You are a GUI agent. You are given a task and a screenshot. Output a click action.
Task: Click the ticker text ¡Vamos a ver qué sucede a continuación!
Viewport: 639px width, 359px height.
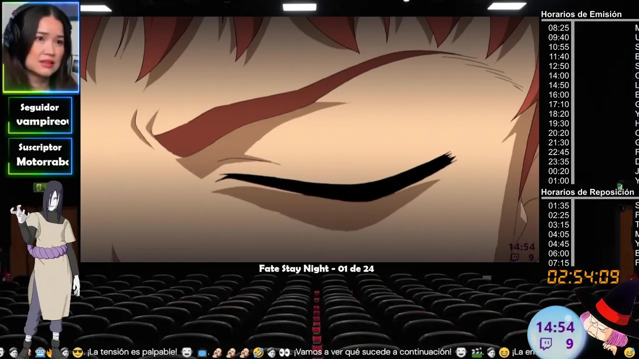[x=372, y=352]
